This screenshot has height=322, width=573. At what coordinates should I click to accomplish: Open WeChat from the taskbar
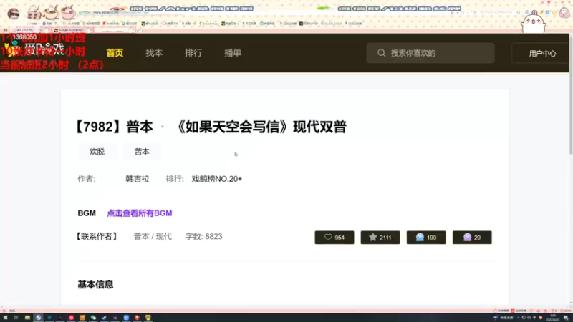click(93, 318)
